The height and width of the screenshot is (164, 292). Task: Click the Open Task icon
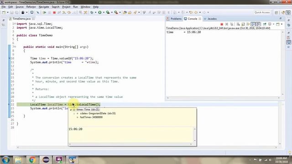click(x=130, y=12)
